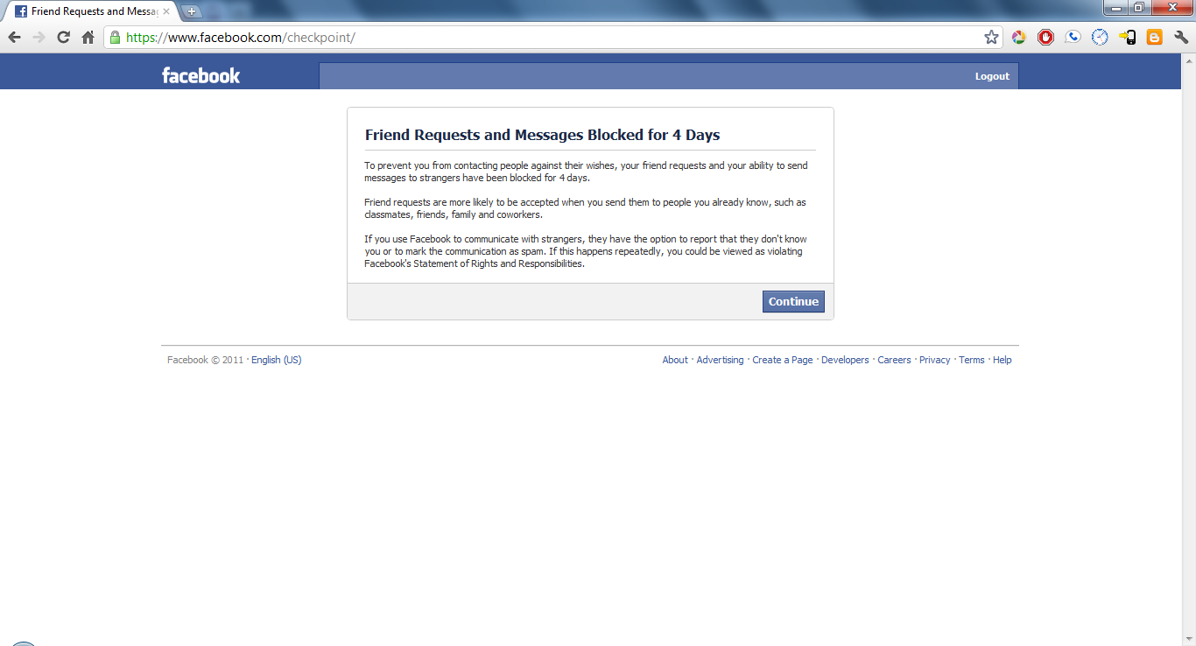1196x646 pixels.
Task: Reload the current page
Action: point(62,37)
